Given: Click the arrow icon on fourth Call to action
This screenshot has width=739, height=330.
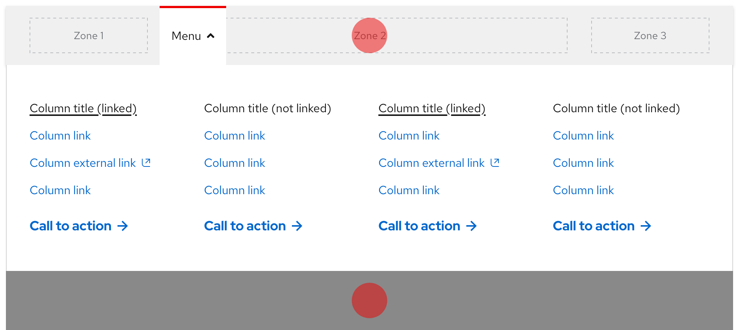Looking at the screenshot, I should [x=646, y=226].
